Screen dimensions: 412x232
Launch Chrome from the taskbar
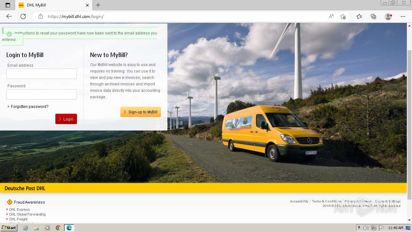pyautogui.click(x=58, y=228)
